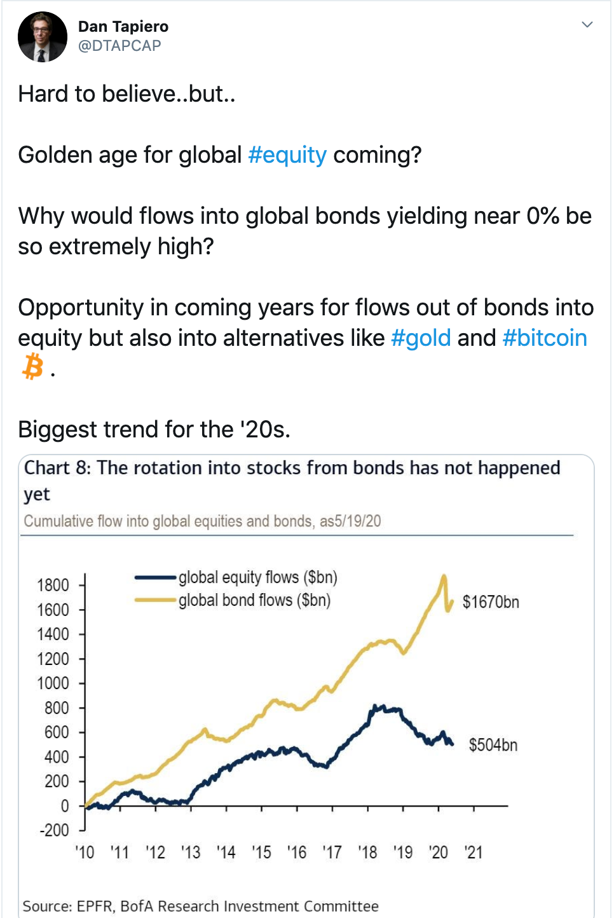Follow the #bitcoin hashtag
The height and width of the screenshot is (918, 614).
545,338
